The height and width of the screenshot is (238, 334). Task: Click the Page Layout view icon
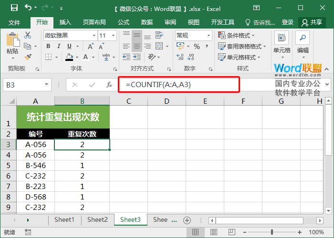coord(214,232)
